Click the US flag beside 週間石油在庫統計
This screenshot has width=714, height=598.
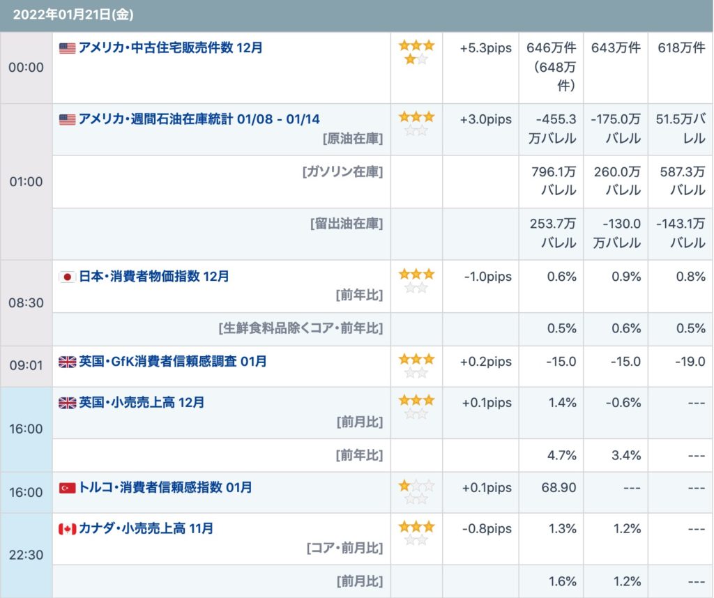click(67, 120)
